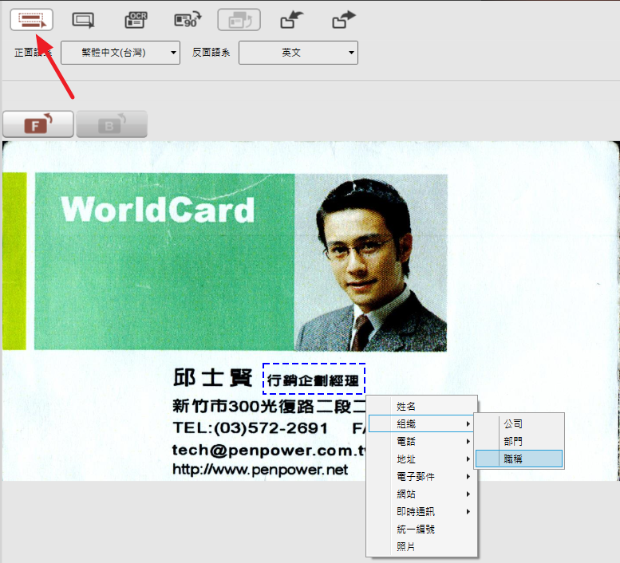
Task: Open back language dropdown 英文
Action: pos(298,53)
